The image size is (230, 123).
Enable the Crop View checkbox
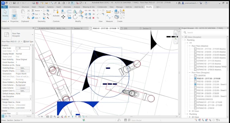17,114
